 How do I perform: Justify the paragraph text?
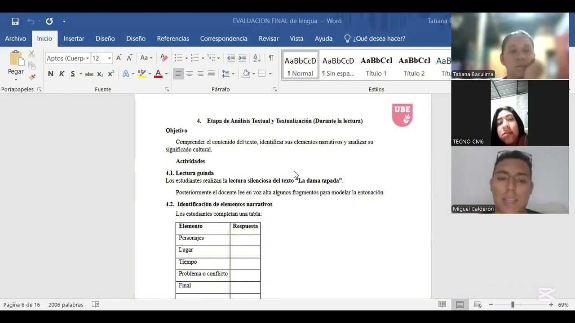click(211, 74)
